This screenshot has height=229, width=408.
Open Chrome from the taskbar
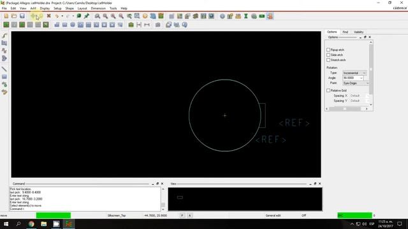pos(31,224)
